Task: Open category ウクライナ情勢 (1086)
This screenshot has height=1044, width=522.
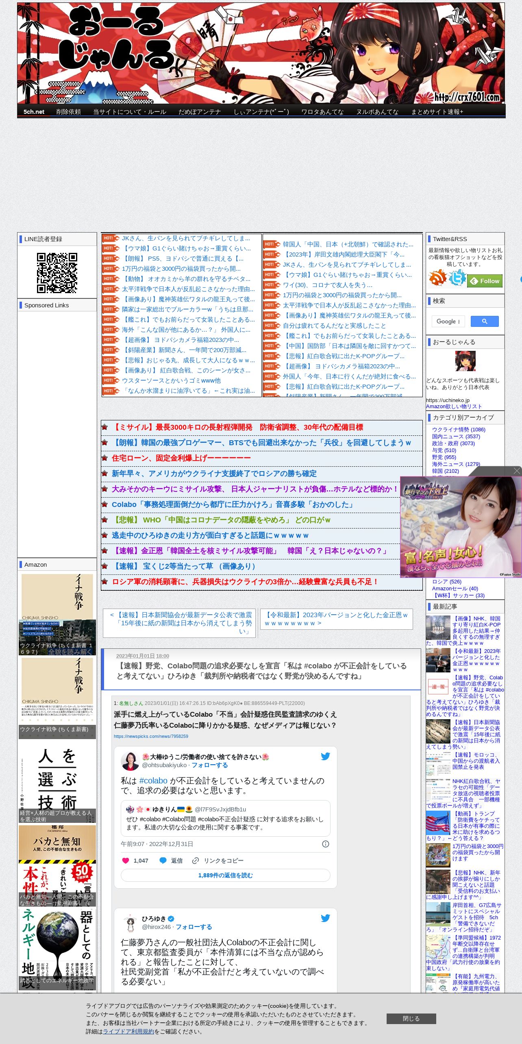Action: tap(459, 429)
